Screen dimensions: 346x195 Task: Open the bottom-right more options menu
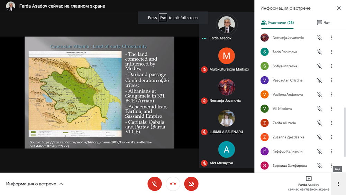pyautogui.click(x=338, y=184)
